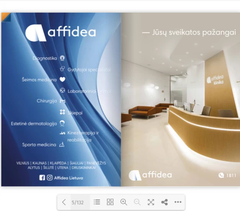Click the Diagnostika icon
240x211 pixels.
click(x=62, y=58)
